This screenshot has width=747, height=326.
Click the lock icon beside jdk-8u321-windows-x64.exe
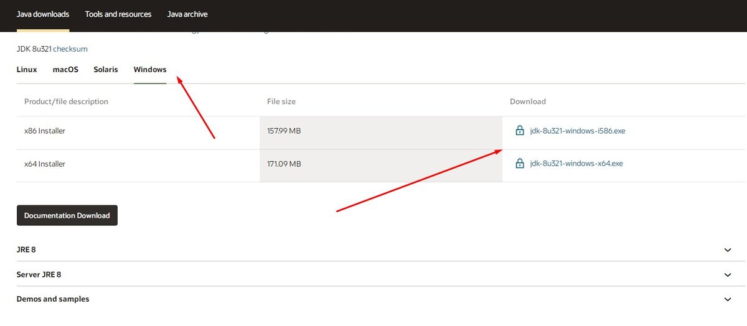[x=520, y=164]
